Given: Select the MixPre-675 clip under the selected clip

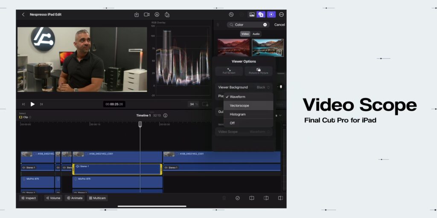Looking at the screenshot, I should [x=117, y=182].
